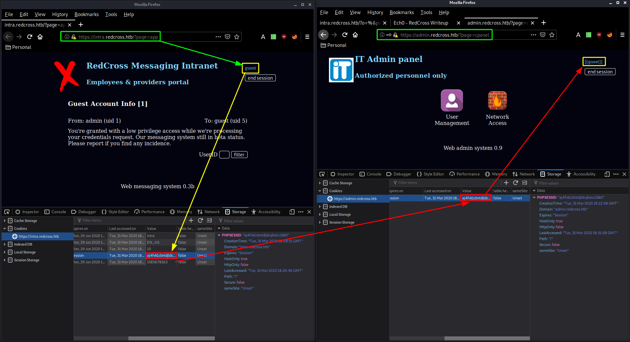The image size is (630, 342).
Task: Go back in left Firefox window
Action: (x=9, y=37)
